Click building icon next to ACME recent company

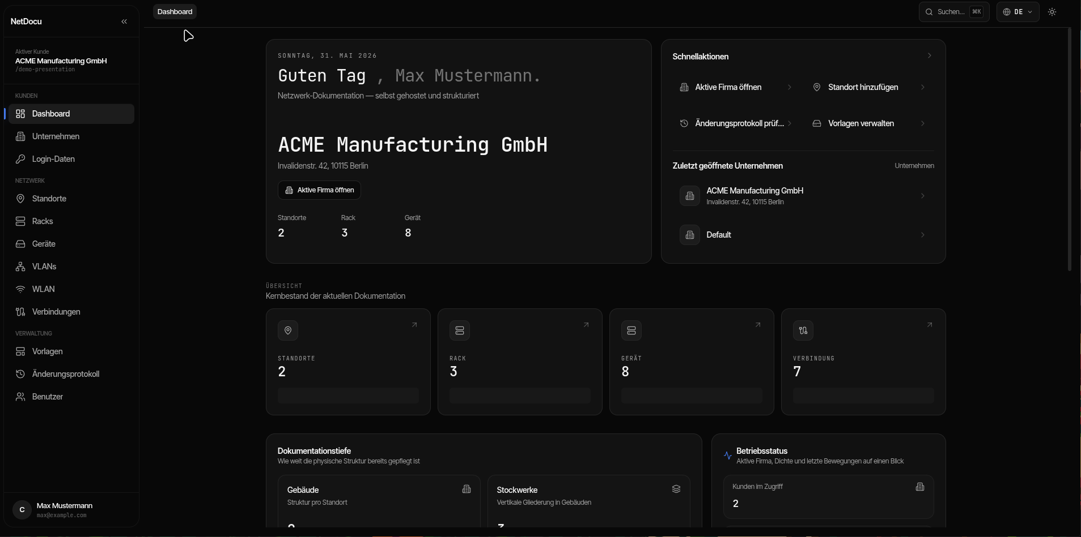point(690,196)
